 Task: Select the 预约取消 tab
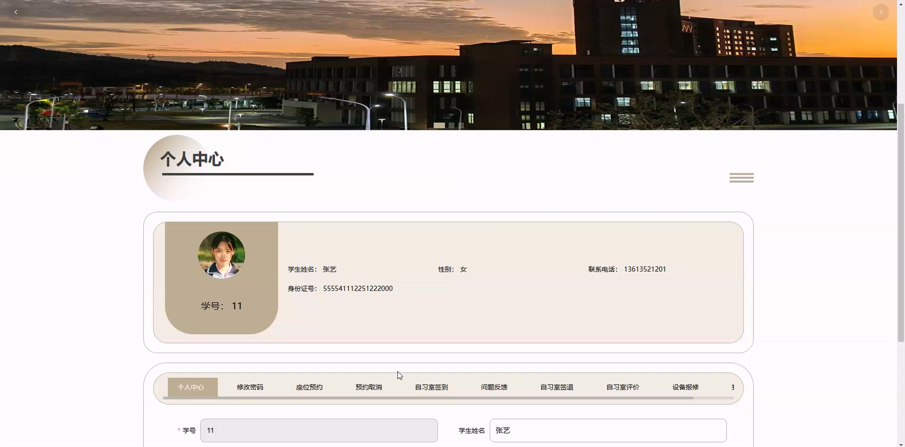pyautogui.click(x=369, y=387)
